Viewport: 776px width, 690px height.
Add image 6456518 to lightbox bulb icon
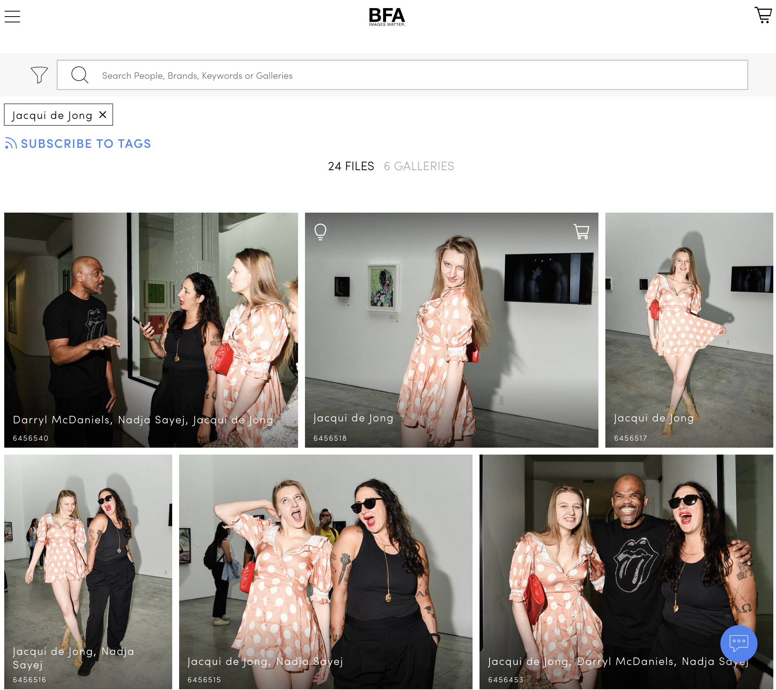tap(320, 232)
